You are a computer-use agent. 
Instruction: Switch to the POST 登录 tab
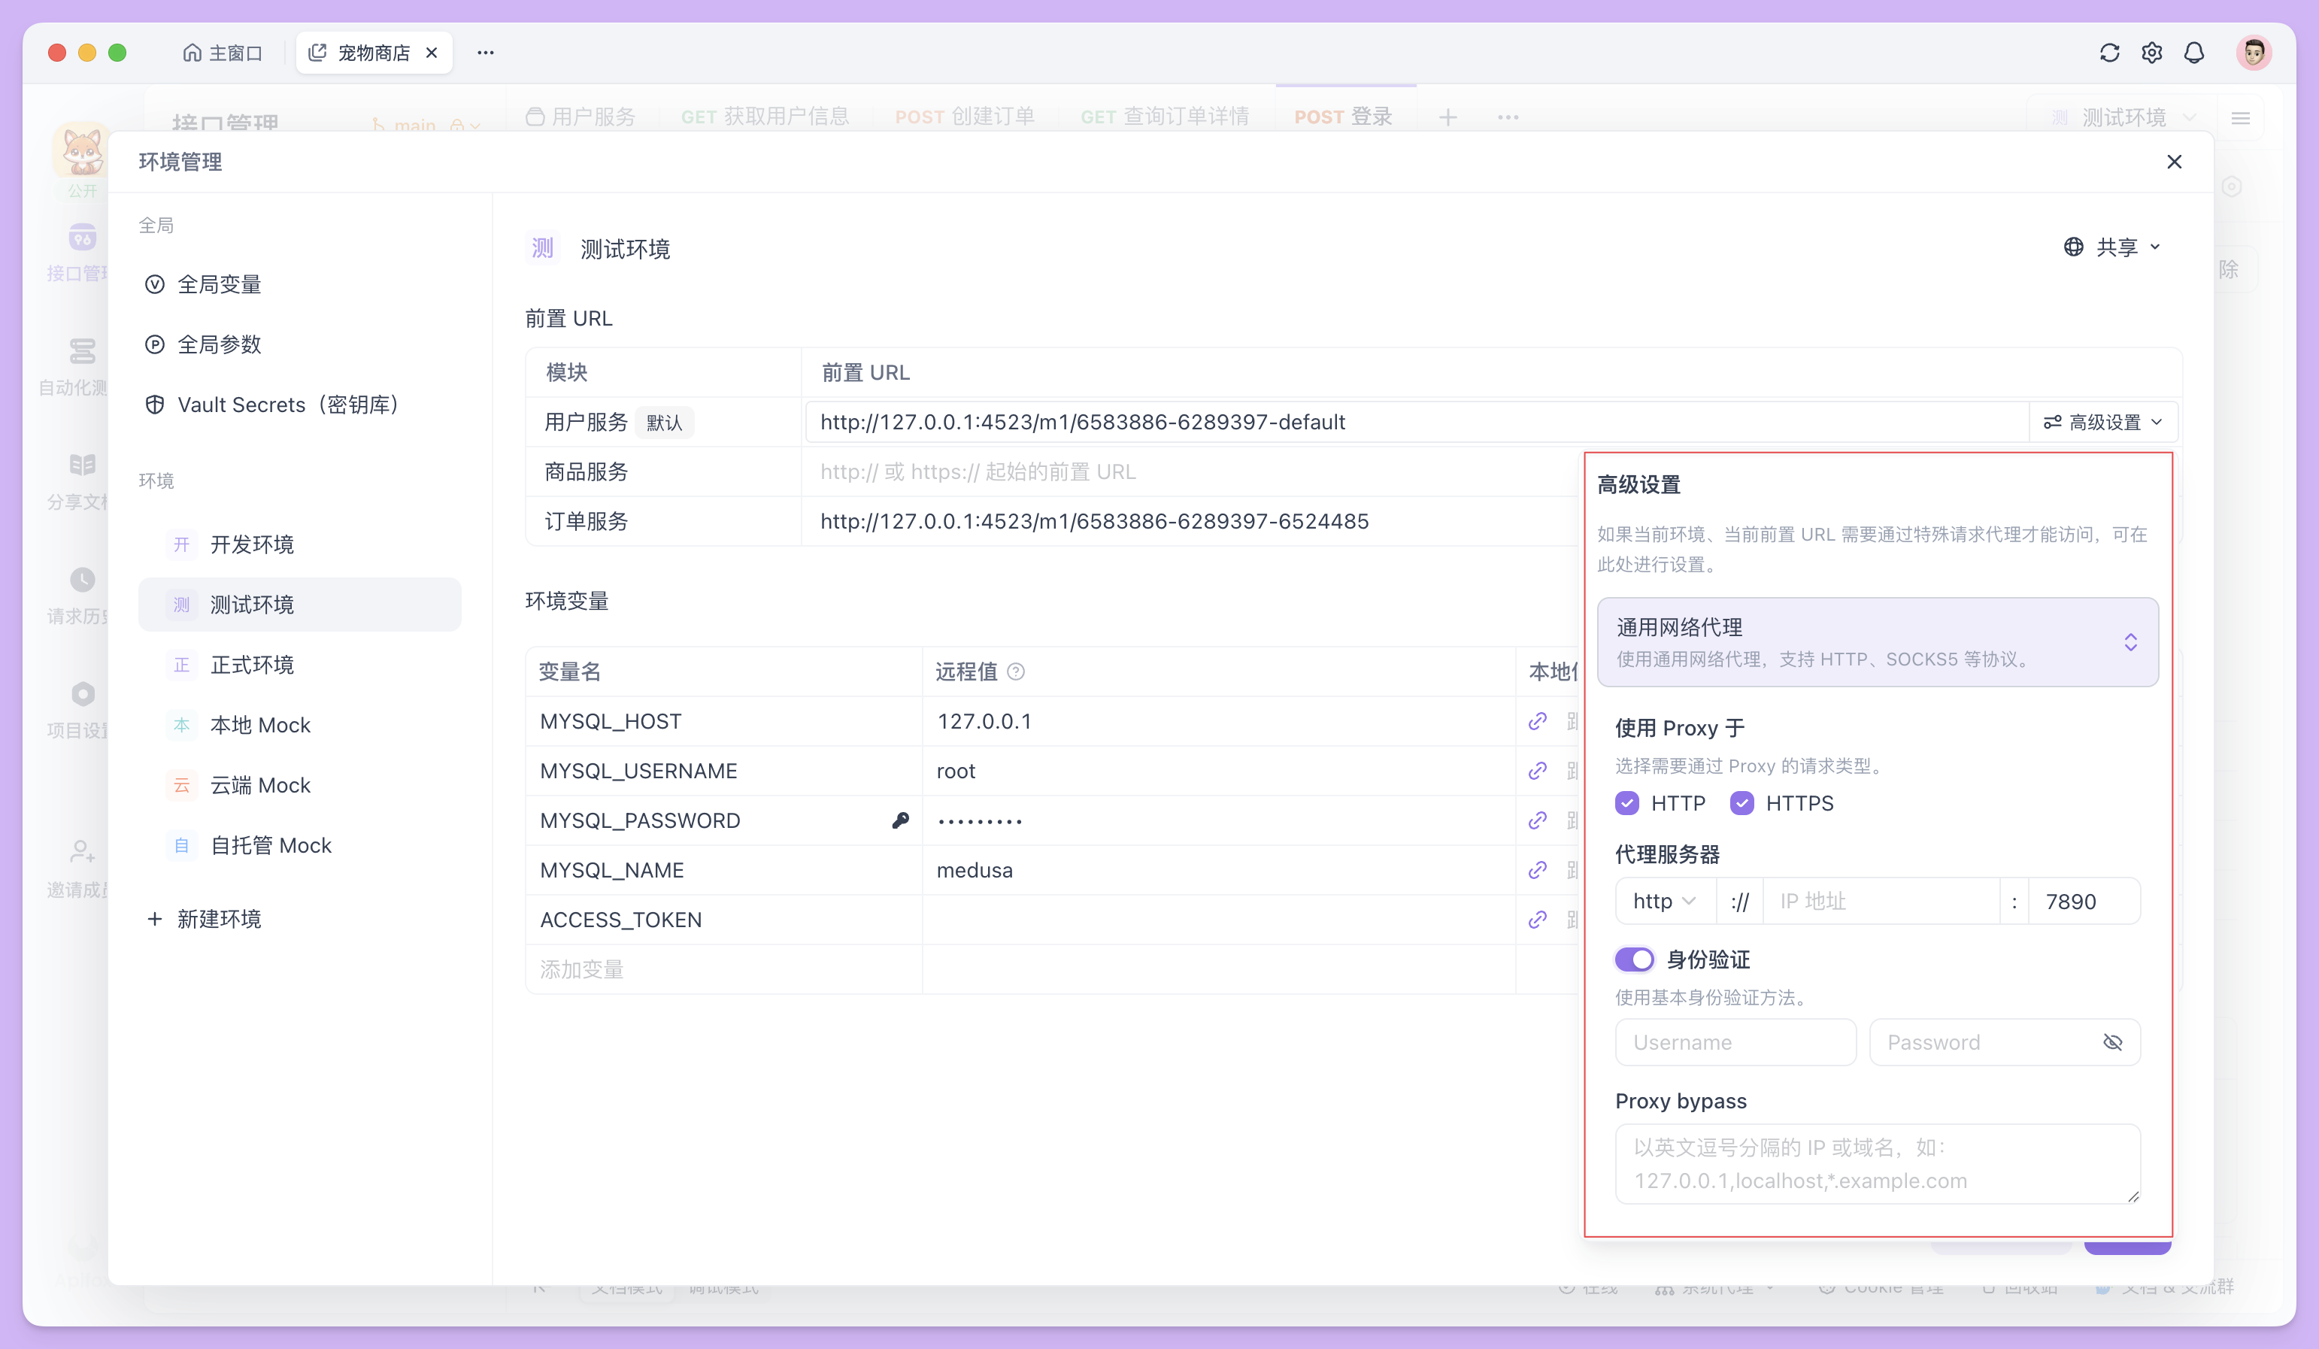(1344, 117)
